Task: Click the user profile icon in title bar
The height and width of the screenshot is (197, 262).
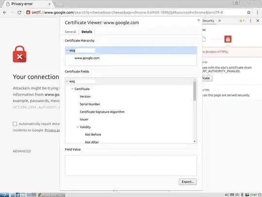Action: point(236,3)
